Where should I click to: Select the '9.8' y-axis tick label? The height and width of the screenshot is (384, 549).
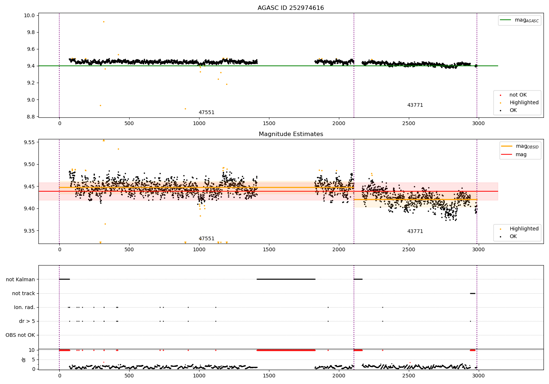coord(31,32)
